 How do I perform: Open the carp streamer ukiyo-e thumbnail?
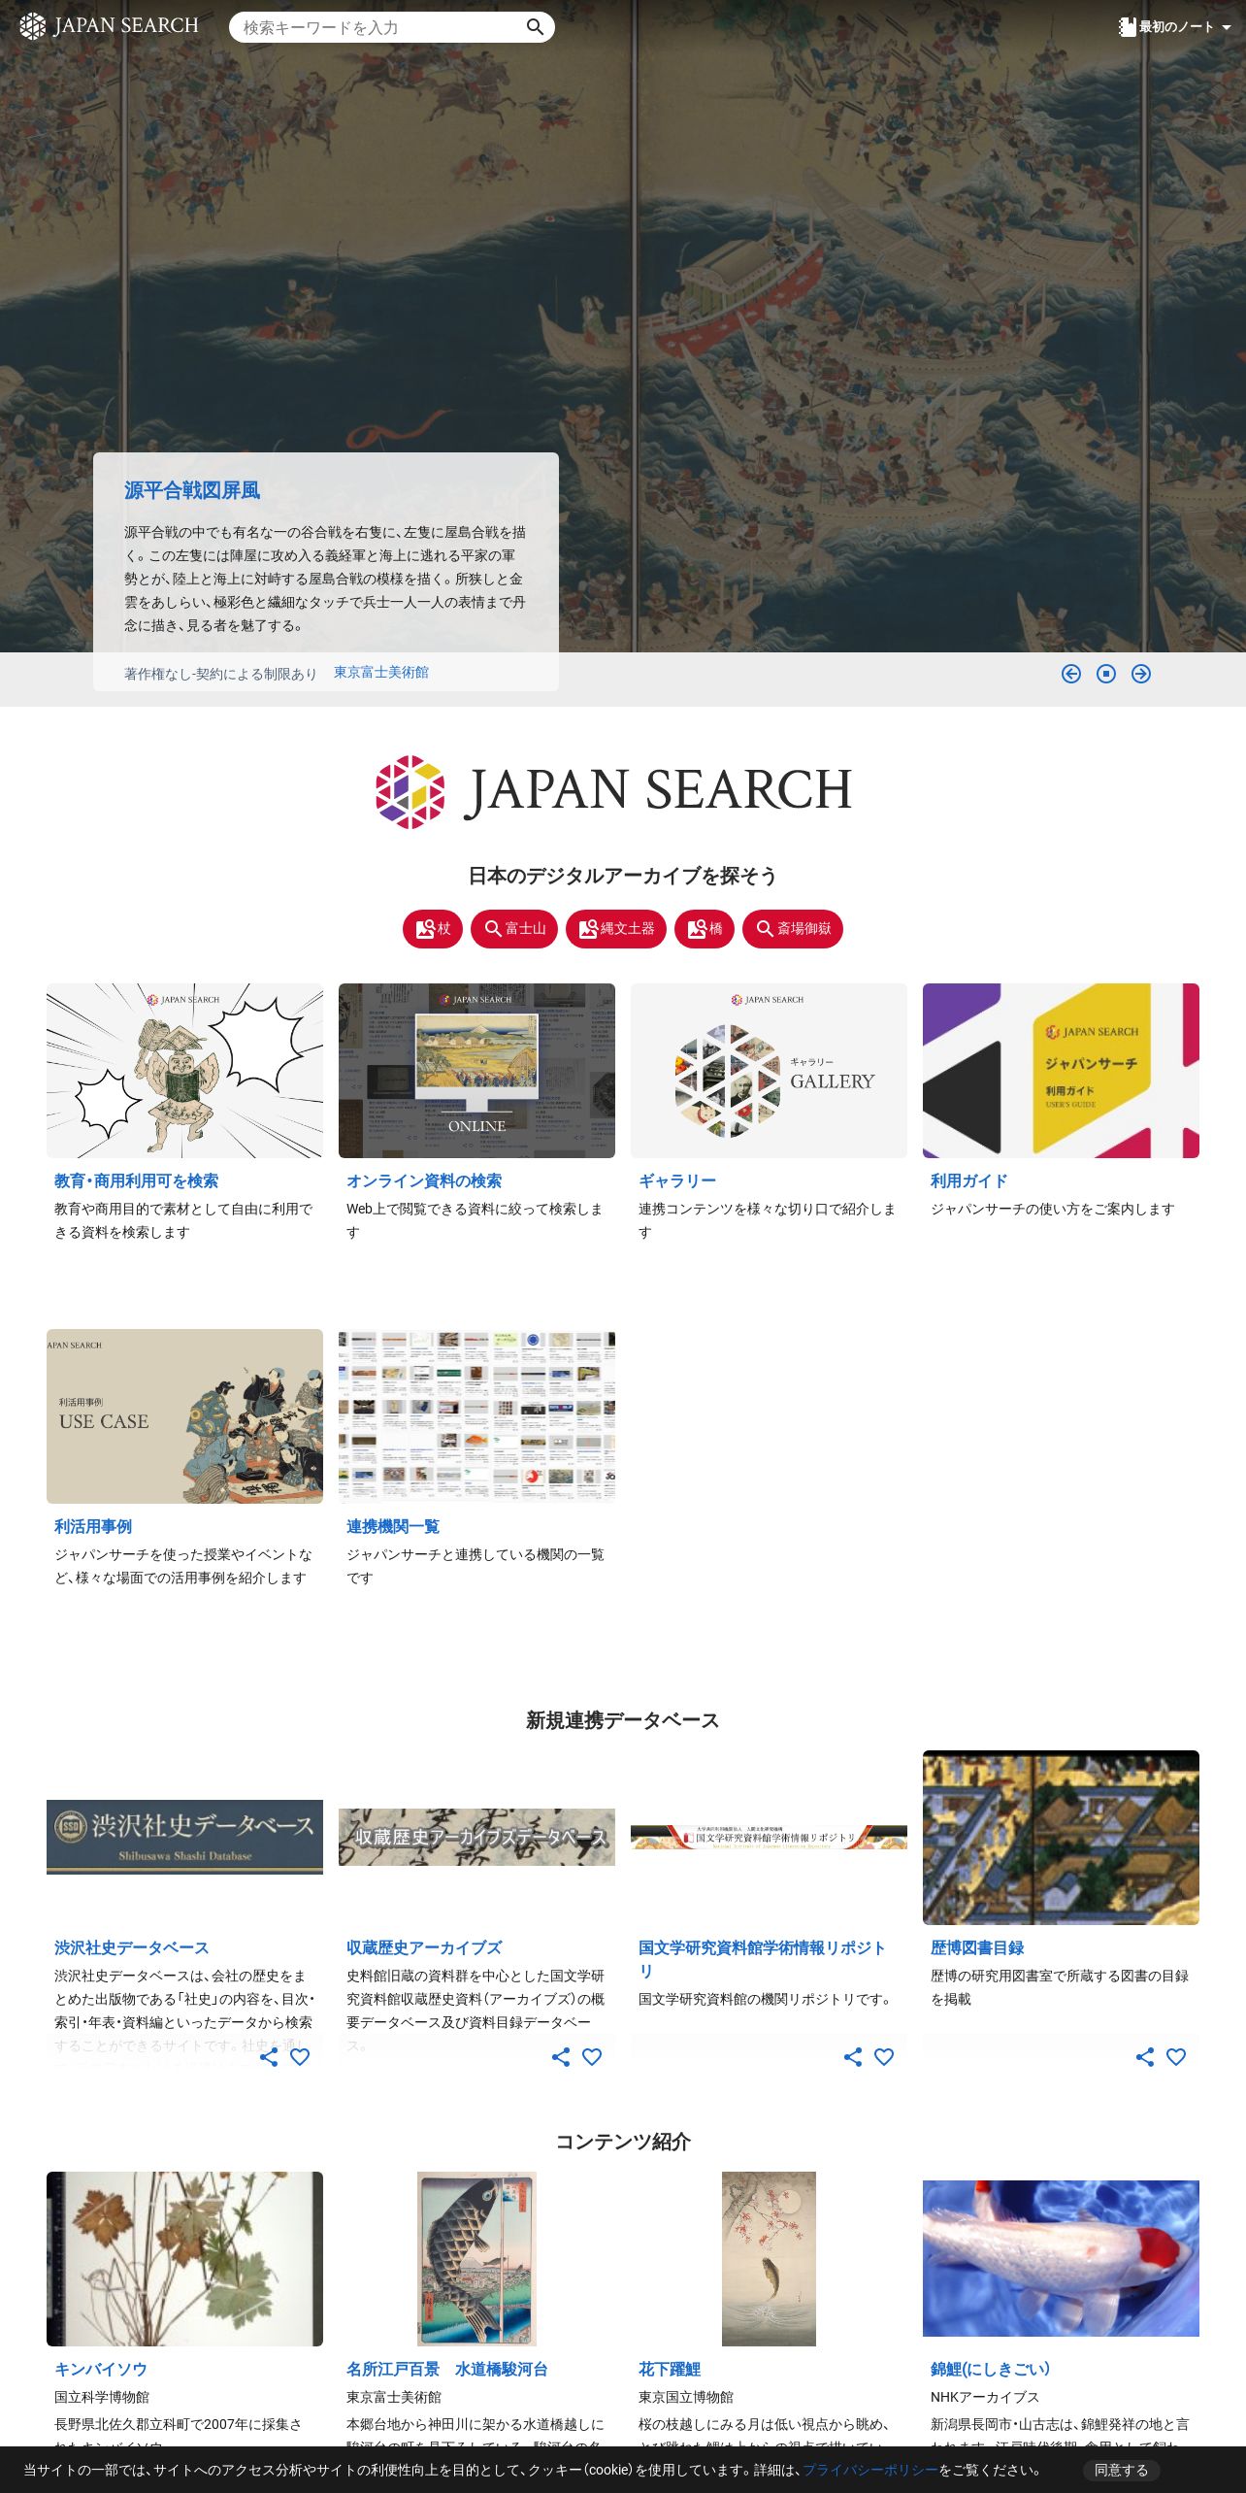point(476,2259)
